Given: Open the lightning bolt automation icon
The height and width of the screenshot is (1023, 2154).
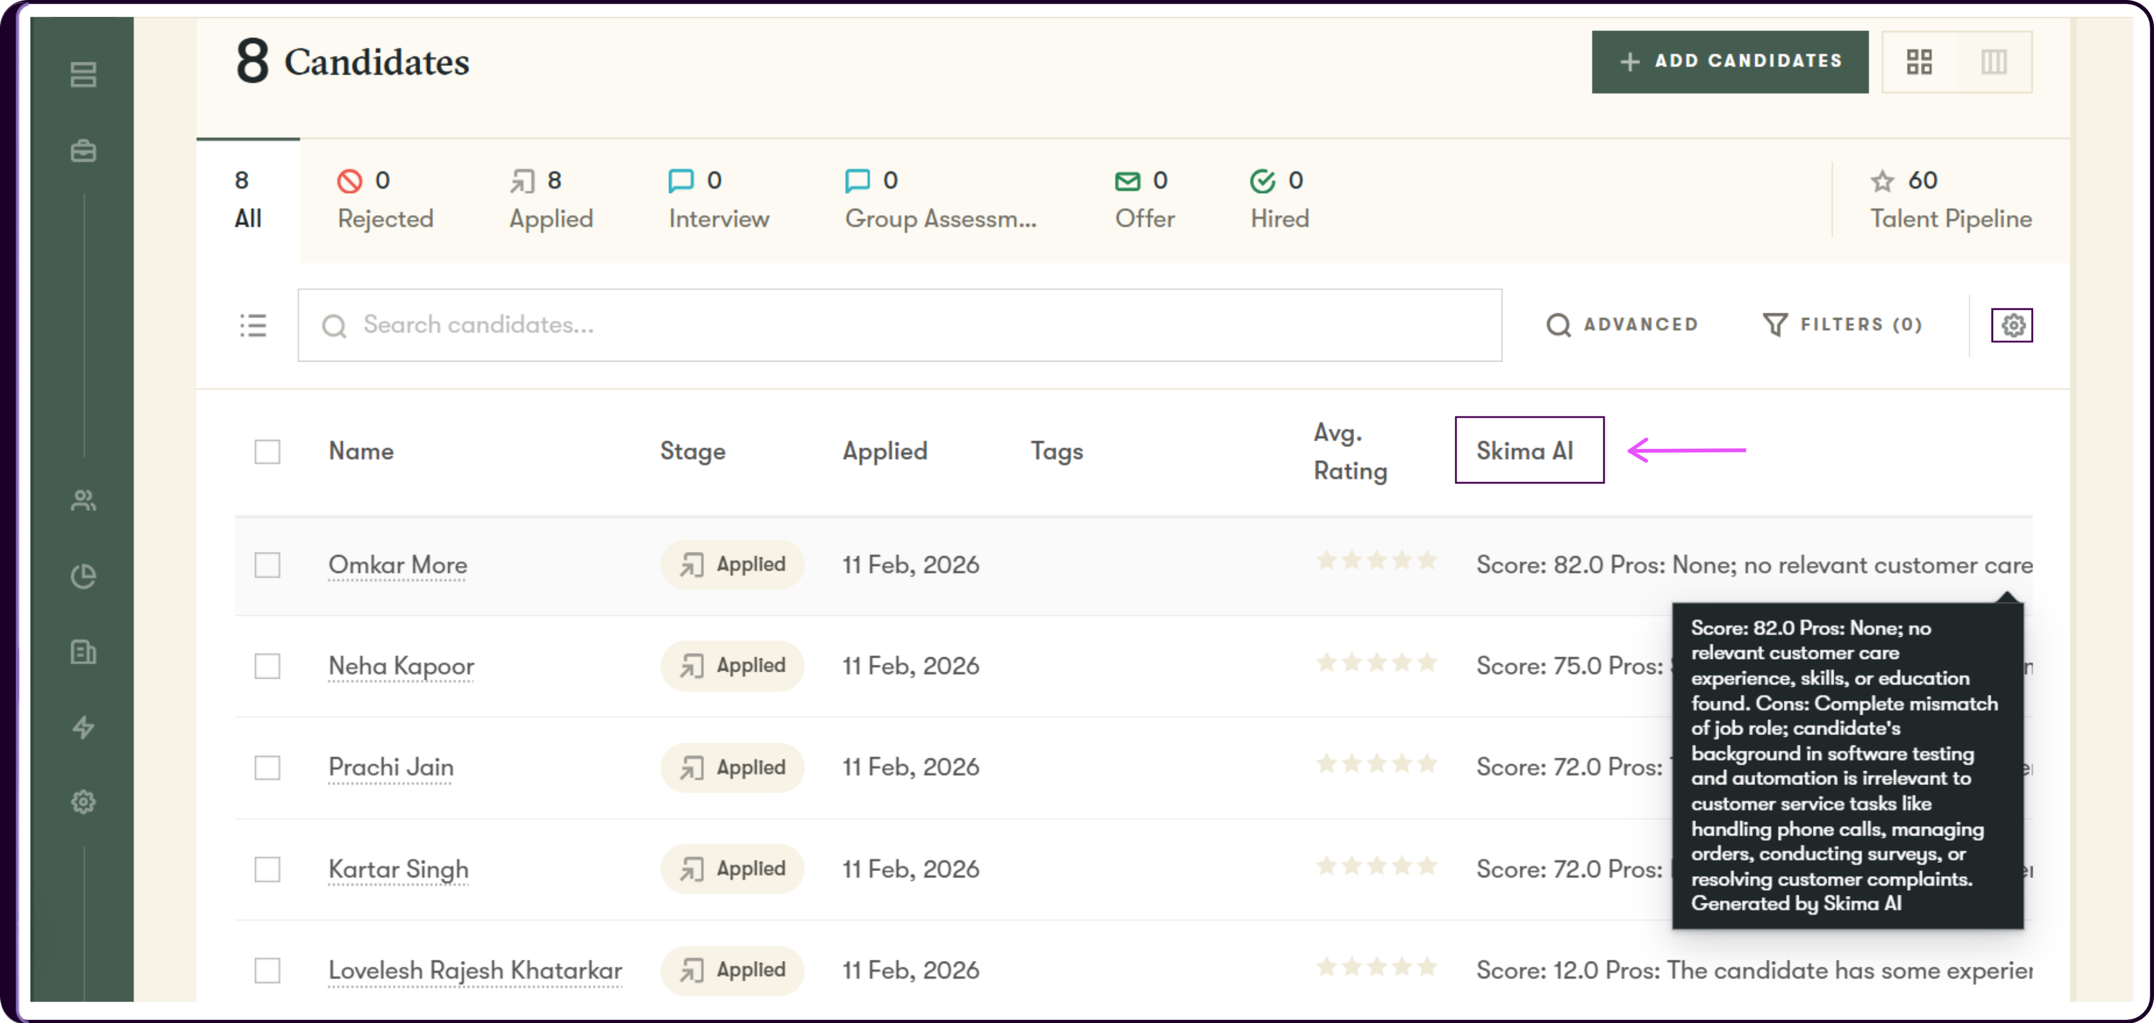Looking at the screenshot, I should (x=83, y=727).
